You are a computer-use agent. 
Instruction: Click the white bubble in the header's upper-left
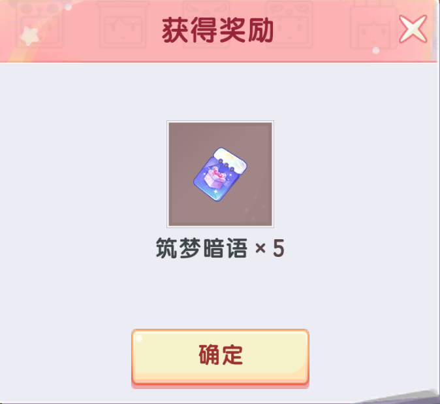[68, 7]
